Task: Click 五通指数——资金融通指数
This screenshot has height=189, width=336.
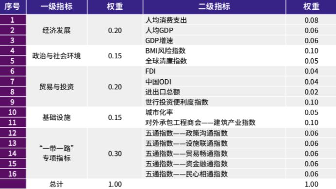Action: point(186,164)
